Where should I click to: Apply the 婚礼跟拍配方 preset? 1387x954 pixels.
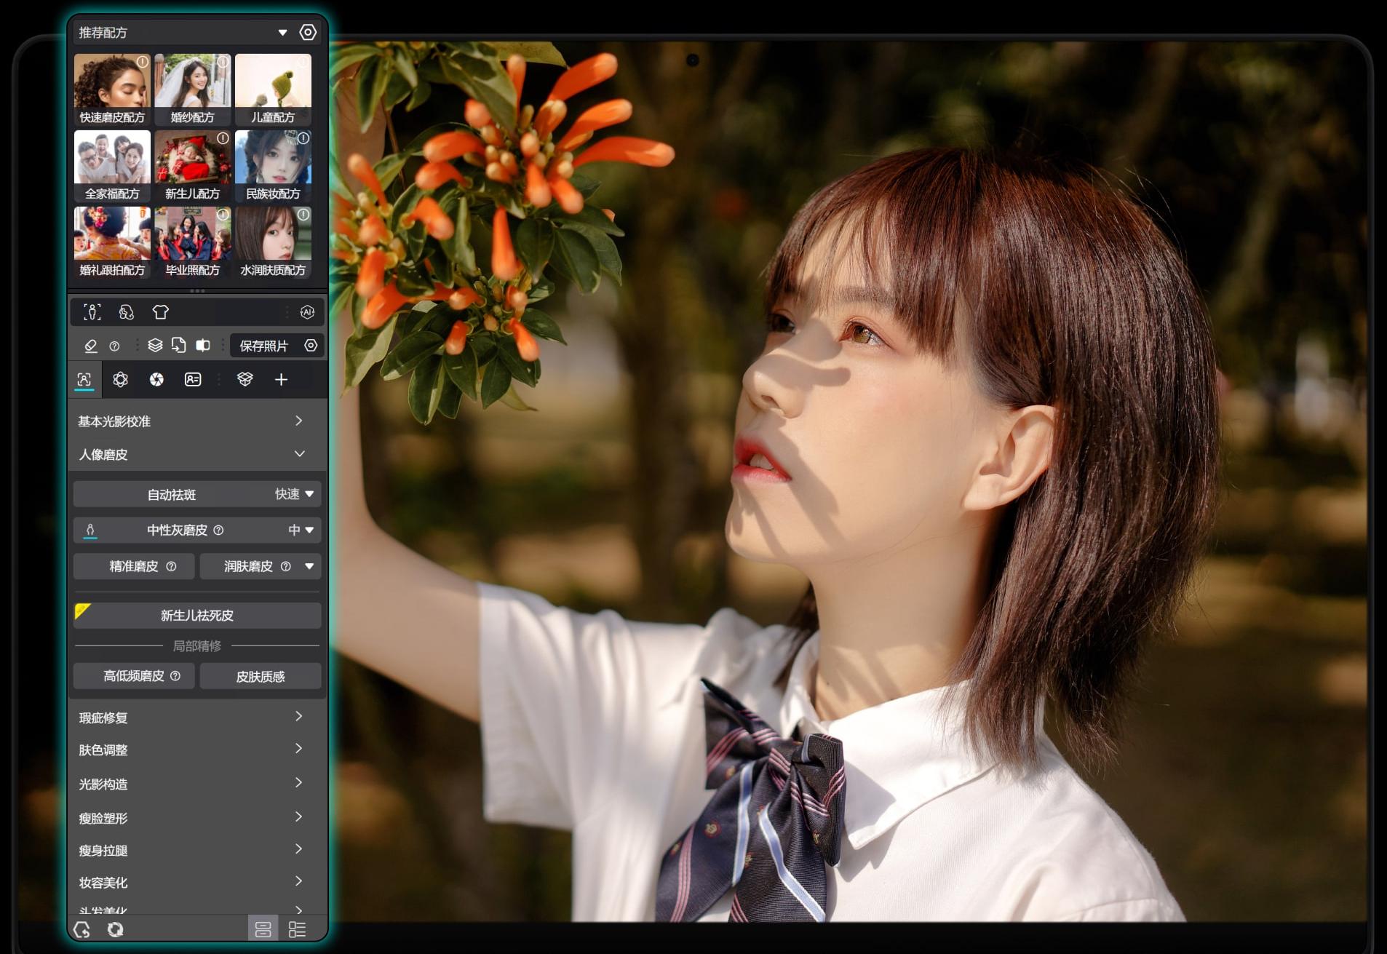[112, 242]
